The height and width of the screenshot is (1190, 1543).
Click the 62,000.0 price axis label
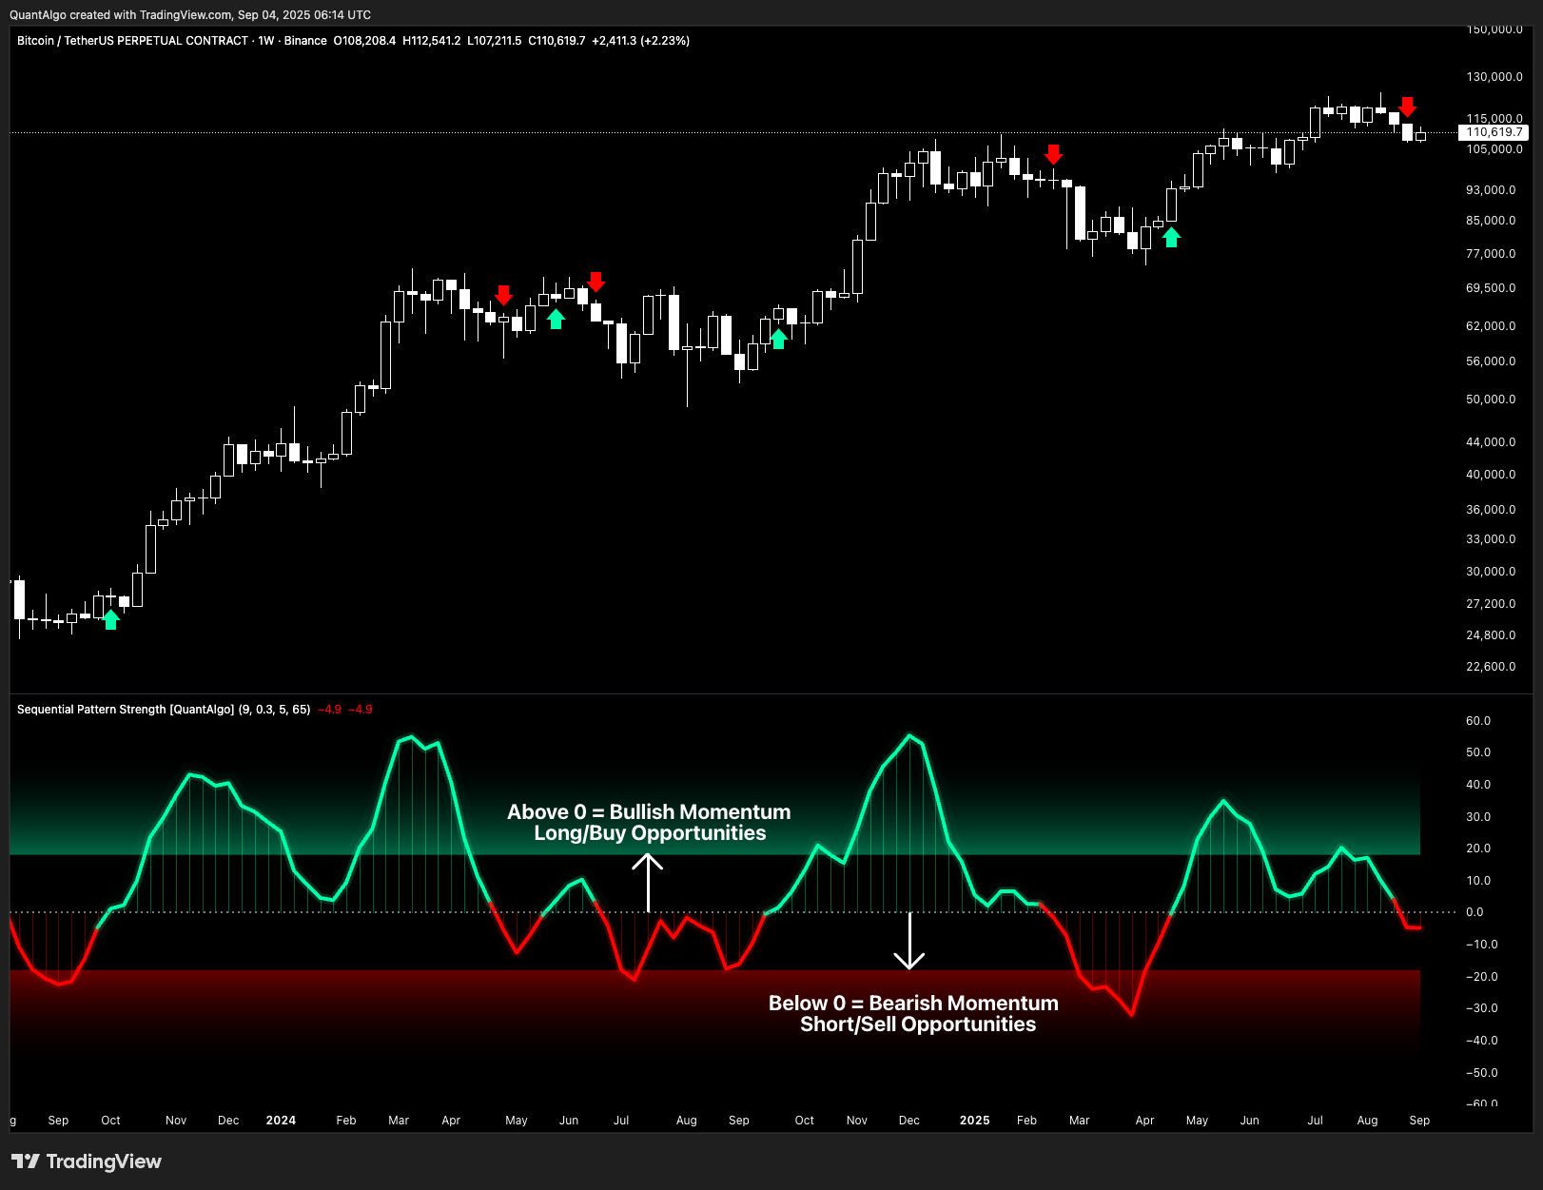[1492, 326]
